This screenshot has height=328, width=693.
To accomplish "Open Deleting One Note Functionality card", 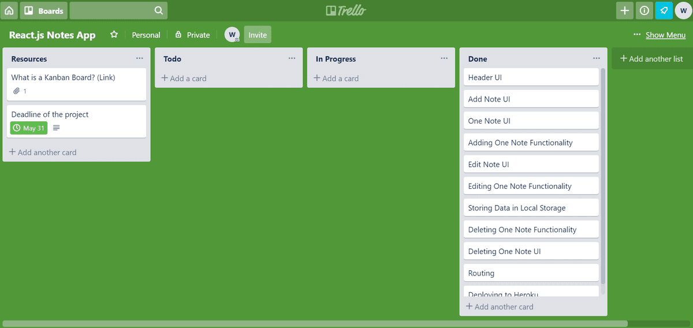I will [531, 230].
